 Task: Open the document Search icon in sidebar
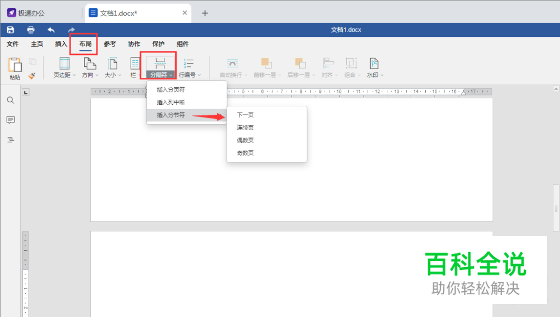(10, 100)
